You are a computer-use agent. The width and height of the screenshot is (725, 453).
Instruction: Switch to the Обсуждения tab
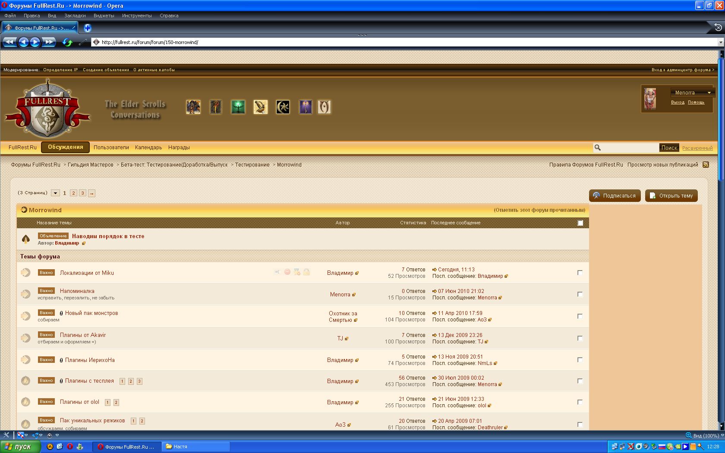[x=65, y=147]
